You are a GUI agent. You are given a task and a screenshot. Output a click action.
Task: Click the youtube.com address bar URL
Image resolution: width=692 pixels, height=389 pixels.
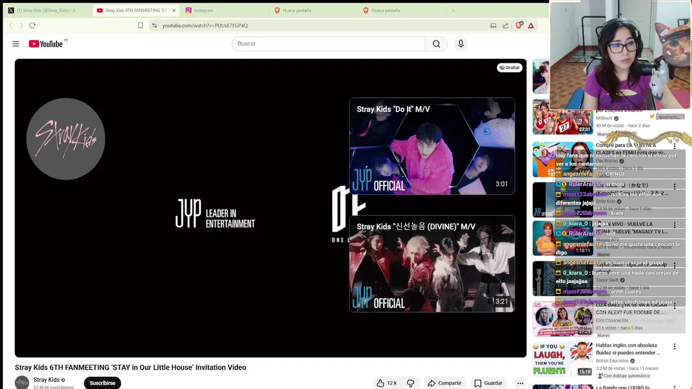pyautogui.click(x=205, y=25)
